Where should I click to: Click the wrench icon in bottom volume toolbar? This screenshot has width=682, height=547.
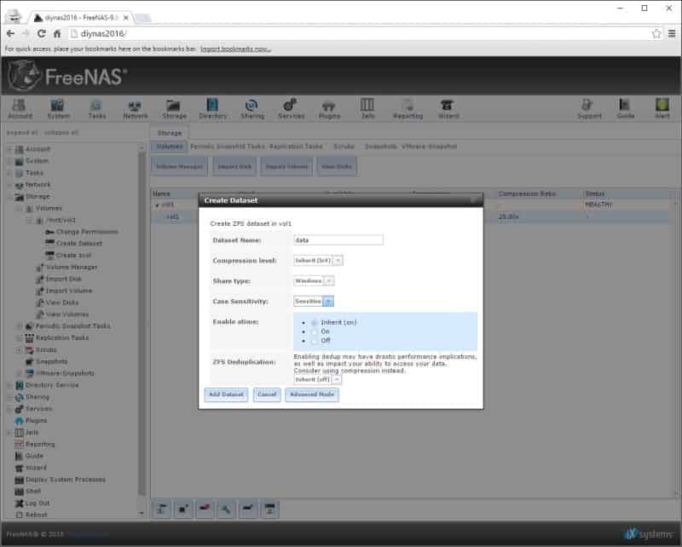226,509
